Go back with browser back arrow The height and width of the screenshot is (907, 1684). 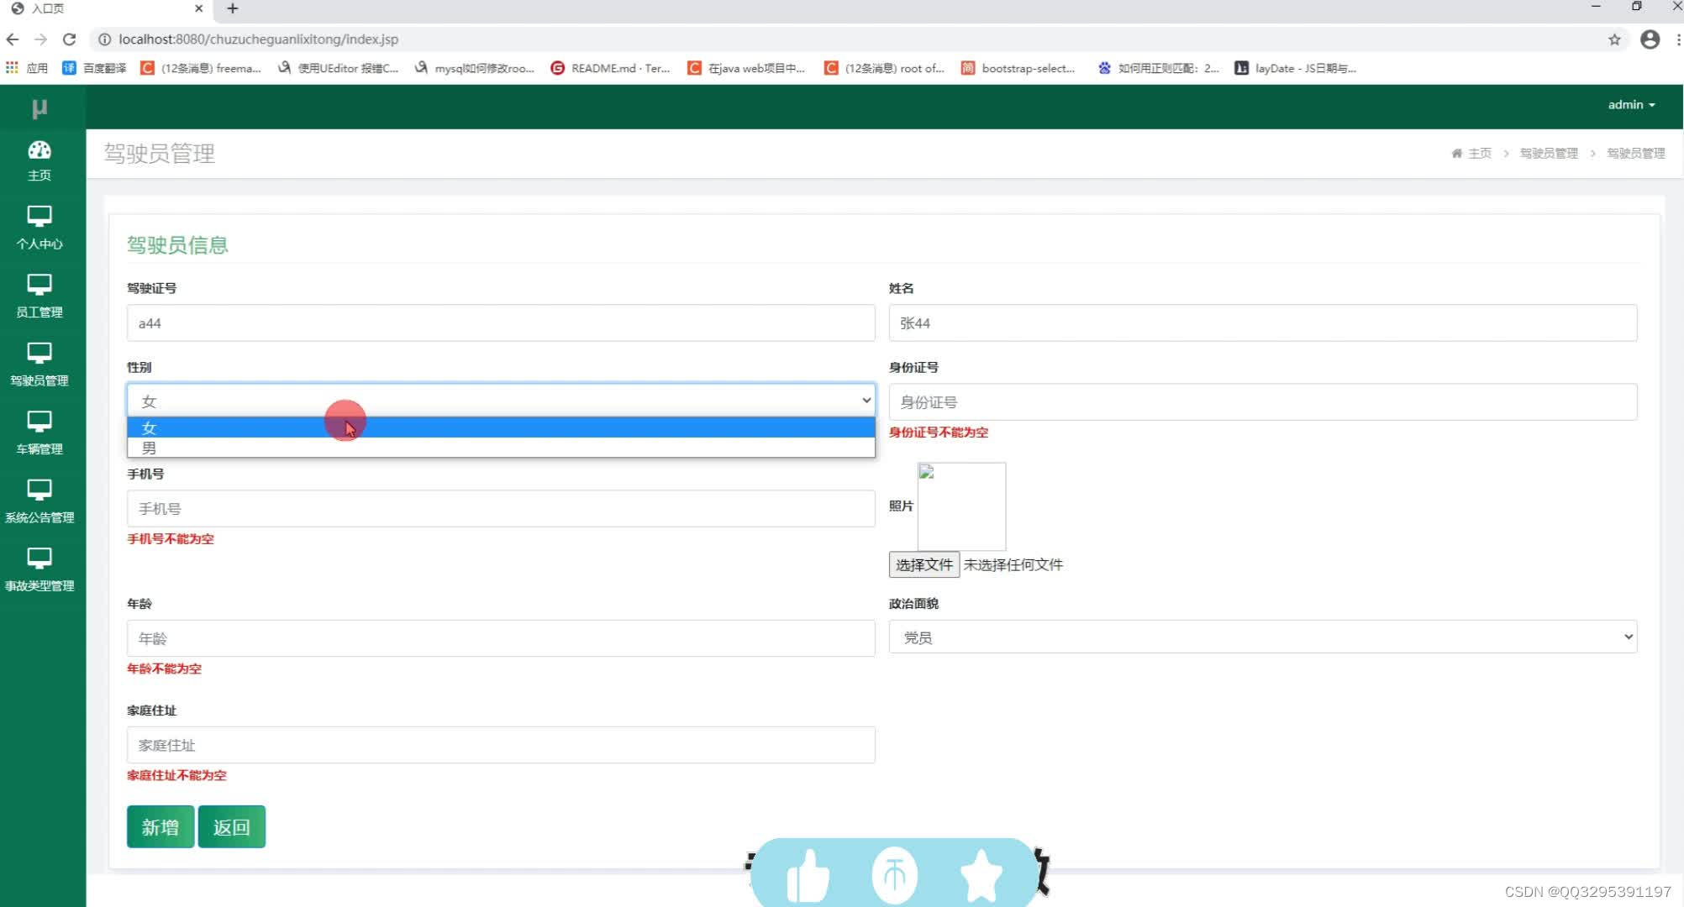(x=13, y=39)
